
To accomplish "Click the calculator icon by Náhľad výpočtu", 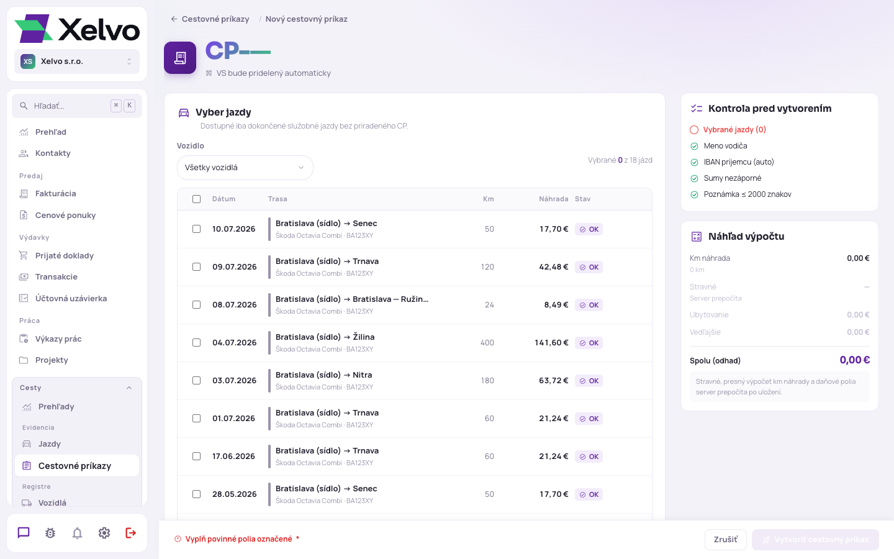I will (x=697, y=237).
